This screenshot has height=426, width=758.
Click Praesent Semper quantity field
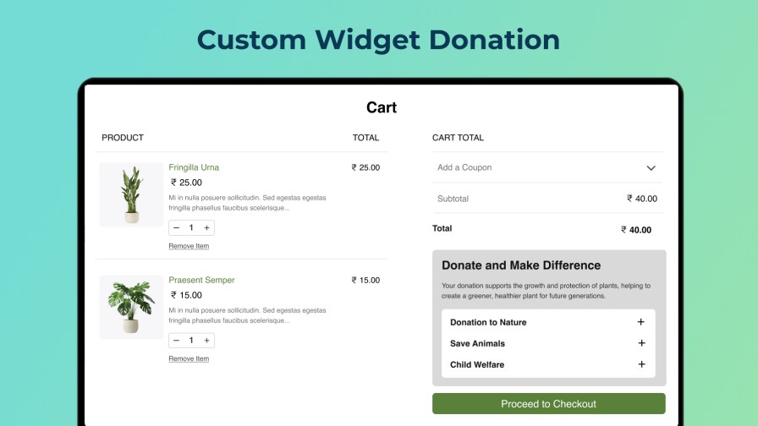coord(191,341)
